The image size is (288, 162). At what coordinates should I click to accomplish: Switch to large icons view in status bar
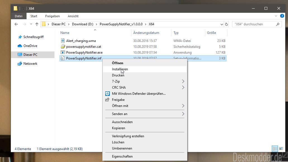coord(281,149)
